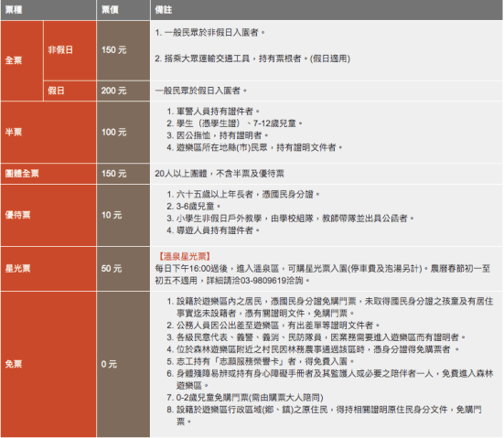Select the 優待票 ticket type cell
Screen dimensions: 504x438
48,215
